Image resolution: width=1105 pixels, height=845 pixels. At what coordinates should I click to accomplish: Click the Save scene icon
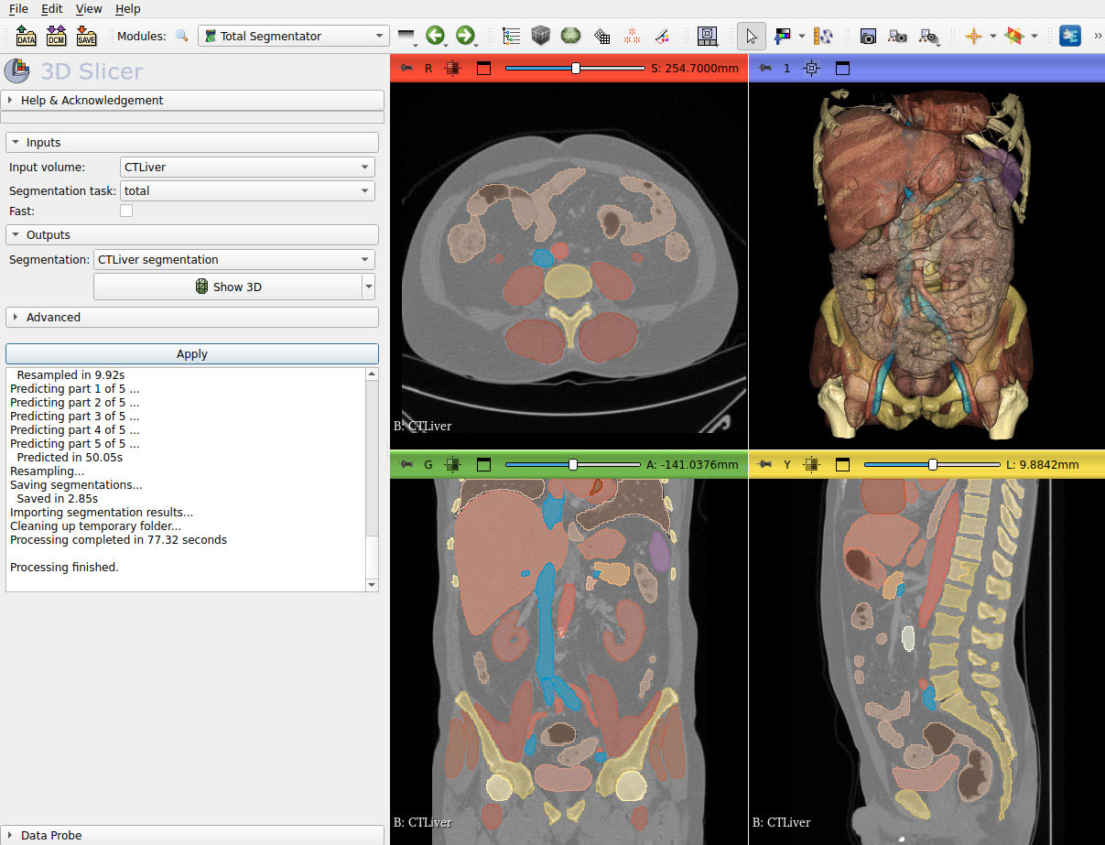pos(87,36)
